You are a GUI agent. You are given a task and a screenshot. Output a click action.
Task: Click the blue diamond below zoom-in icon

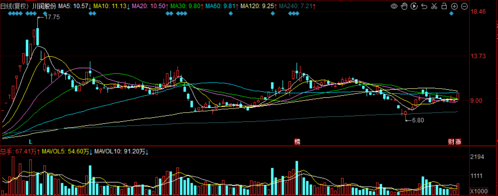(452, 14)
